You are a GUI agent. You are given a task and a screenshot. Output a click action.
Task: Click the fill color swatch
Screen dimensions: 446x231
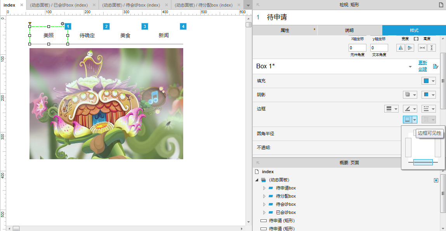tap(426, 81)
